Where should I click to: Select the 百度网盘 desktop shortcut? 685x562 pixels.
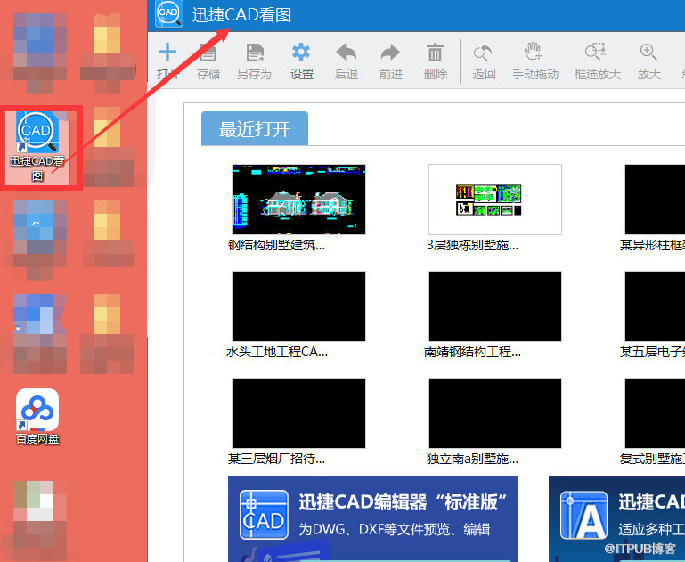click(x=37, y=417)
